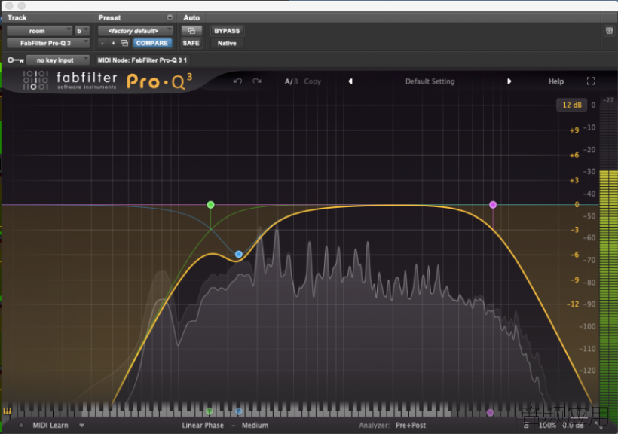Click the MIDI Node FabFilter Pro-Q 3 1 label
This screenshot has width=618, height=434.
[142, 60]
